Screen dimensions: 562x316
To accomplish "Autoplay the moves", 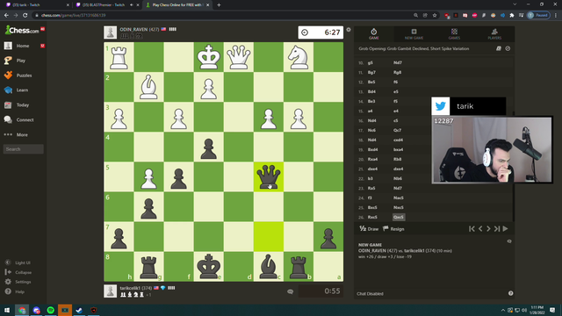I will pos(506,229).
